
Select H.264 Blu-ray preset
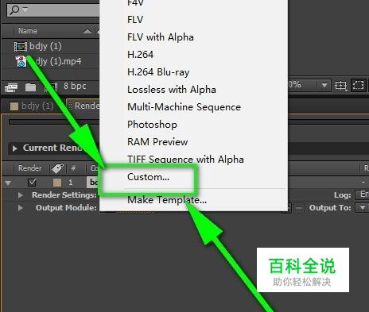[x=158, y=72]
